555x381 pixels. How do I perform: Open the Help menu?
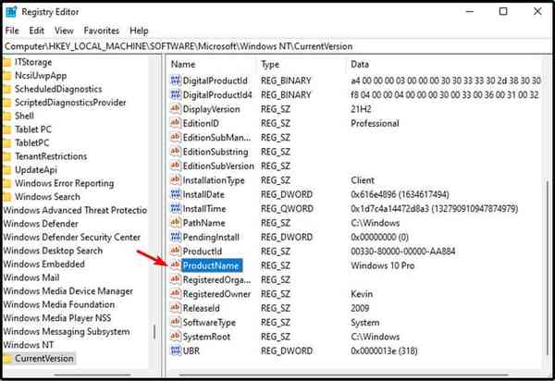[x=139, y=31]
